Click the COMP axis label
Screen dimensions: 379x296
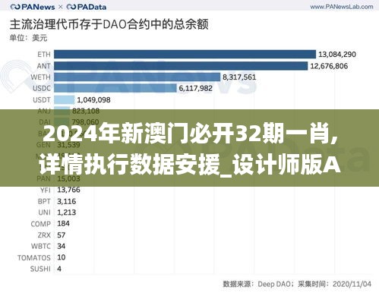point(41,224)
